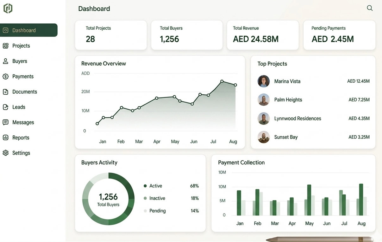The width and height of the screenshot is (382, 242).
Task: Click the AED 7.25M value
Action: 359,100
